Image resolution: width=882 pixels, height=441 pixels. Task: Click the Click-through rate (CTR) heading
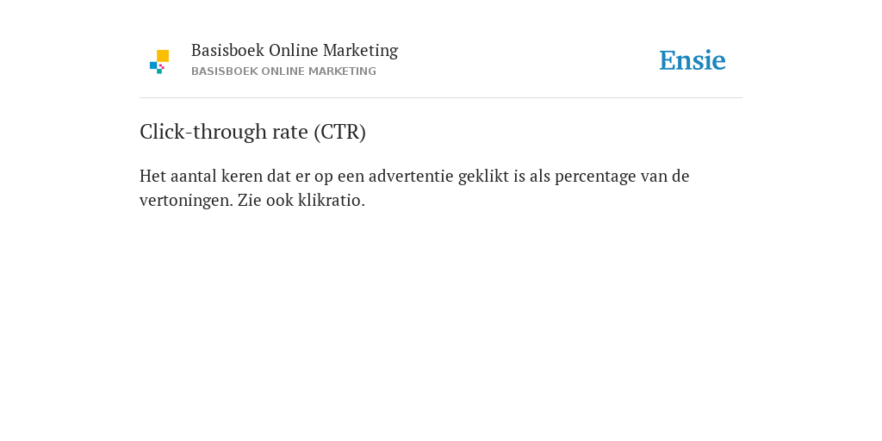252,132
